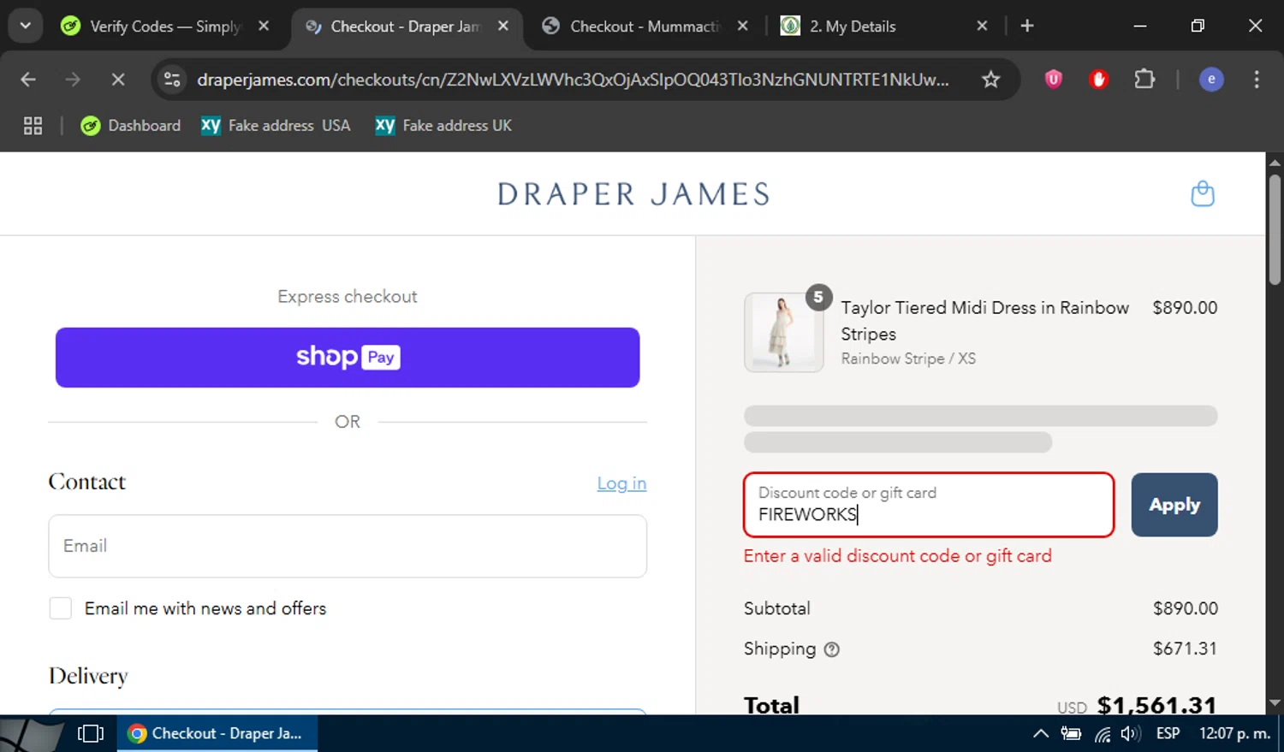Viewport: 1284px width, 752px height.
Task: Click the Shipping cost $671.31
Action: 1185,648
